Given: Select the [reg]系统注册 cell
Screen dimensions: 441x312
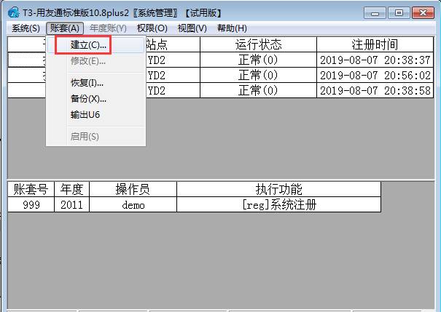Looking at the screenshot, I should pos(278,204).
